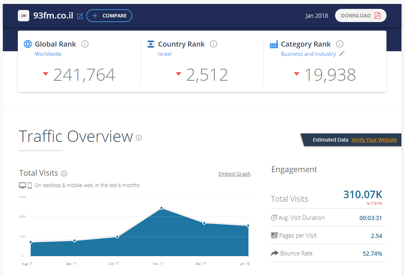Image resolution: width=405 pixels, height=276 pixels.
Task: Open 93fm.co.il external link icon
Action: tap(80, 16)
